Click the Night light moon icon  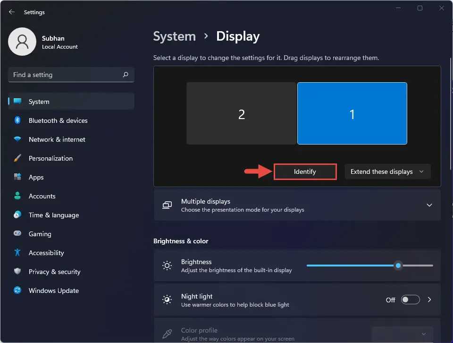(167, 300)
